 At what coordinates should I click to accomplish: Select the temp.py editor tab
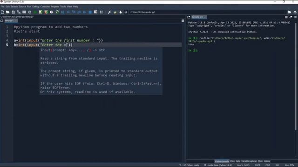pyautogui.click(x=11, y=20)
